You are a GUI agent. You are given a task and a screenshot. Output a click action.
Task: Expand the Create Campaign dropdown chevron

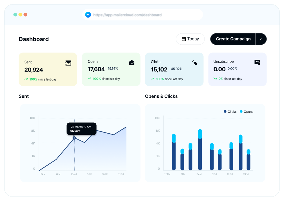pyautogui.click(x=261, y=39)
